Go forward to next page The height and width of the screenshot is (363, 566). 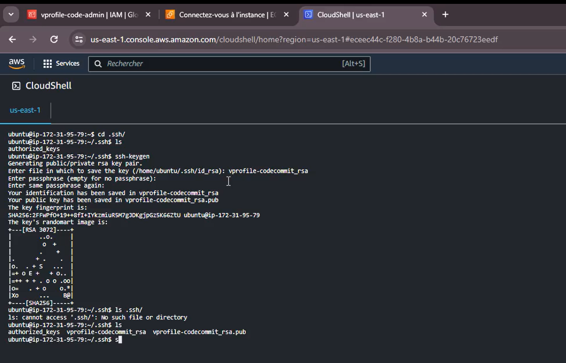[33, 39]
